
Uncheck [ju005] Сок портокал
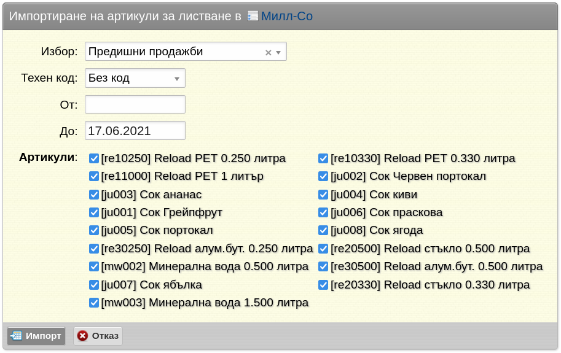[94, 230]
